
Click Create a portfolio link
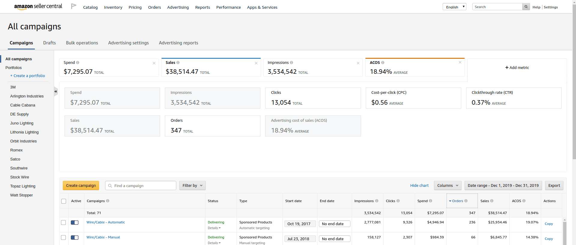pyautogui.click(x=28, y=76)
